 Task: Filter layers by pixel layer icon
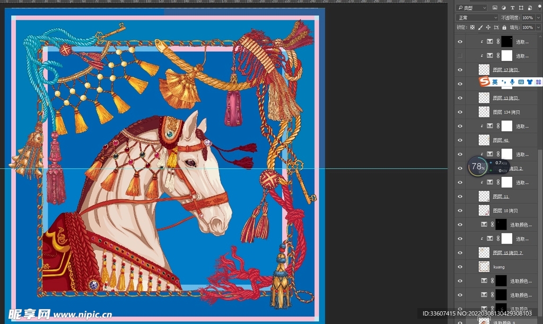495,7
